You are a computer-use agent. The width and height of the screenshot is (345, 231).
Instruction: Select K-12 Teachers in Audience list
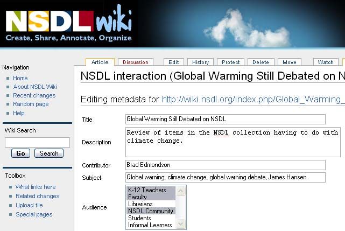coord(151,190)
